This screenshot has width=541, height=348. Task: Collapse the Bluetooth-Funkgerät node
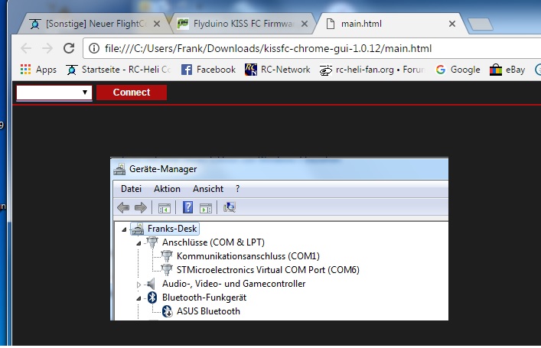(x=139, y=298)
